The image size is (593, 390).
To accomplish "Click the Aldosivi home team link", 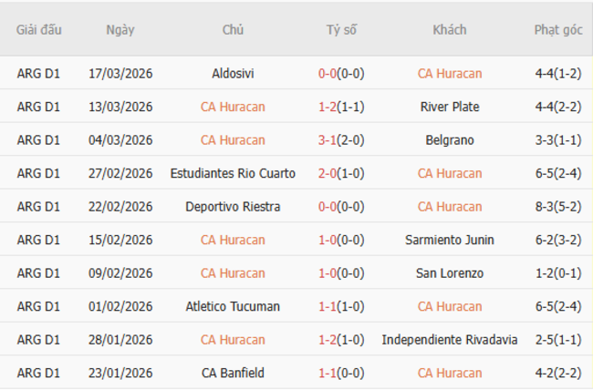I will tap(233, 74).
